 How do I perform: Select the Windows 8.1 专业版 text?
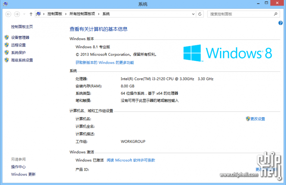(93, 47)
